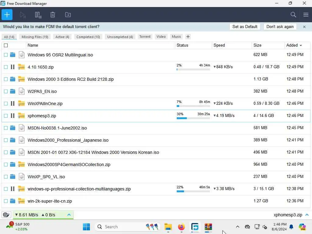Image resolution: width=312 pixels, height=234 pixels.
Task: Check the WinXP_SP0_VL.iso checkbox
Action: point(6,177)
